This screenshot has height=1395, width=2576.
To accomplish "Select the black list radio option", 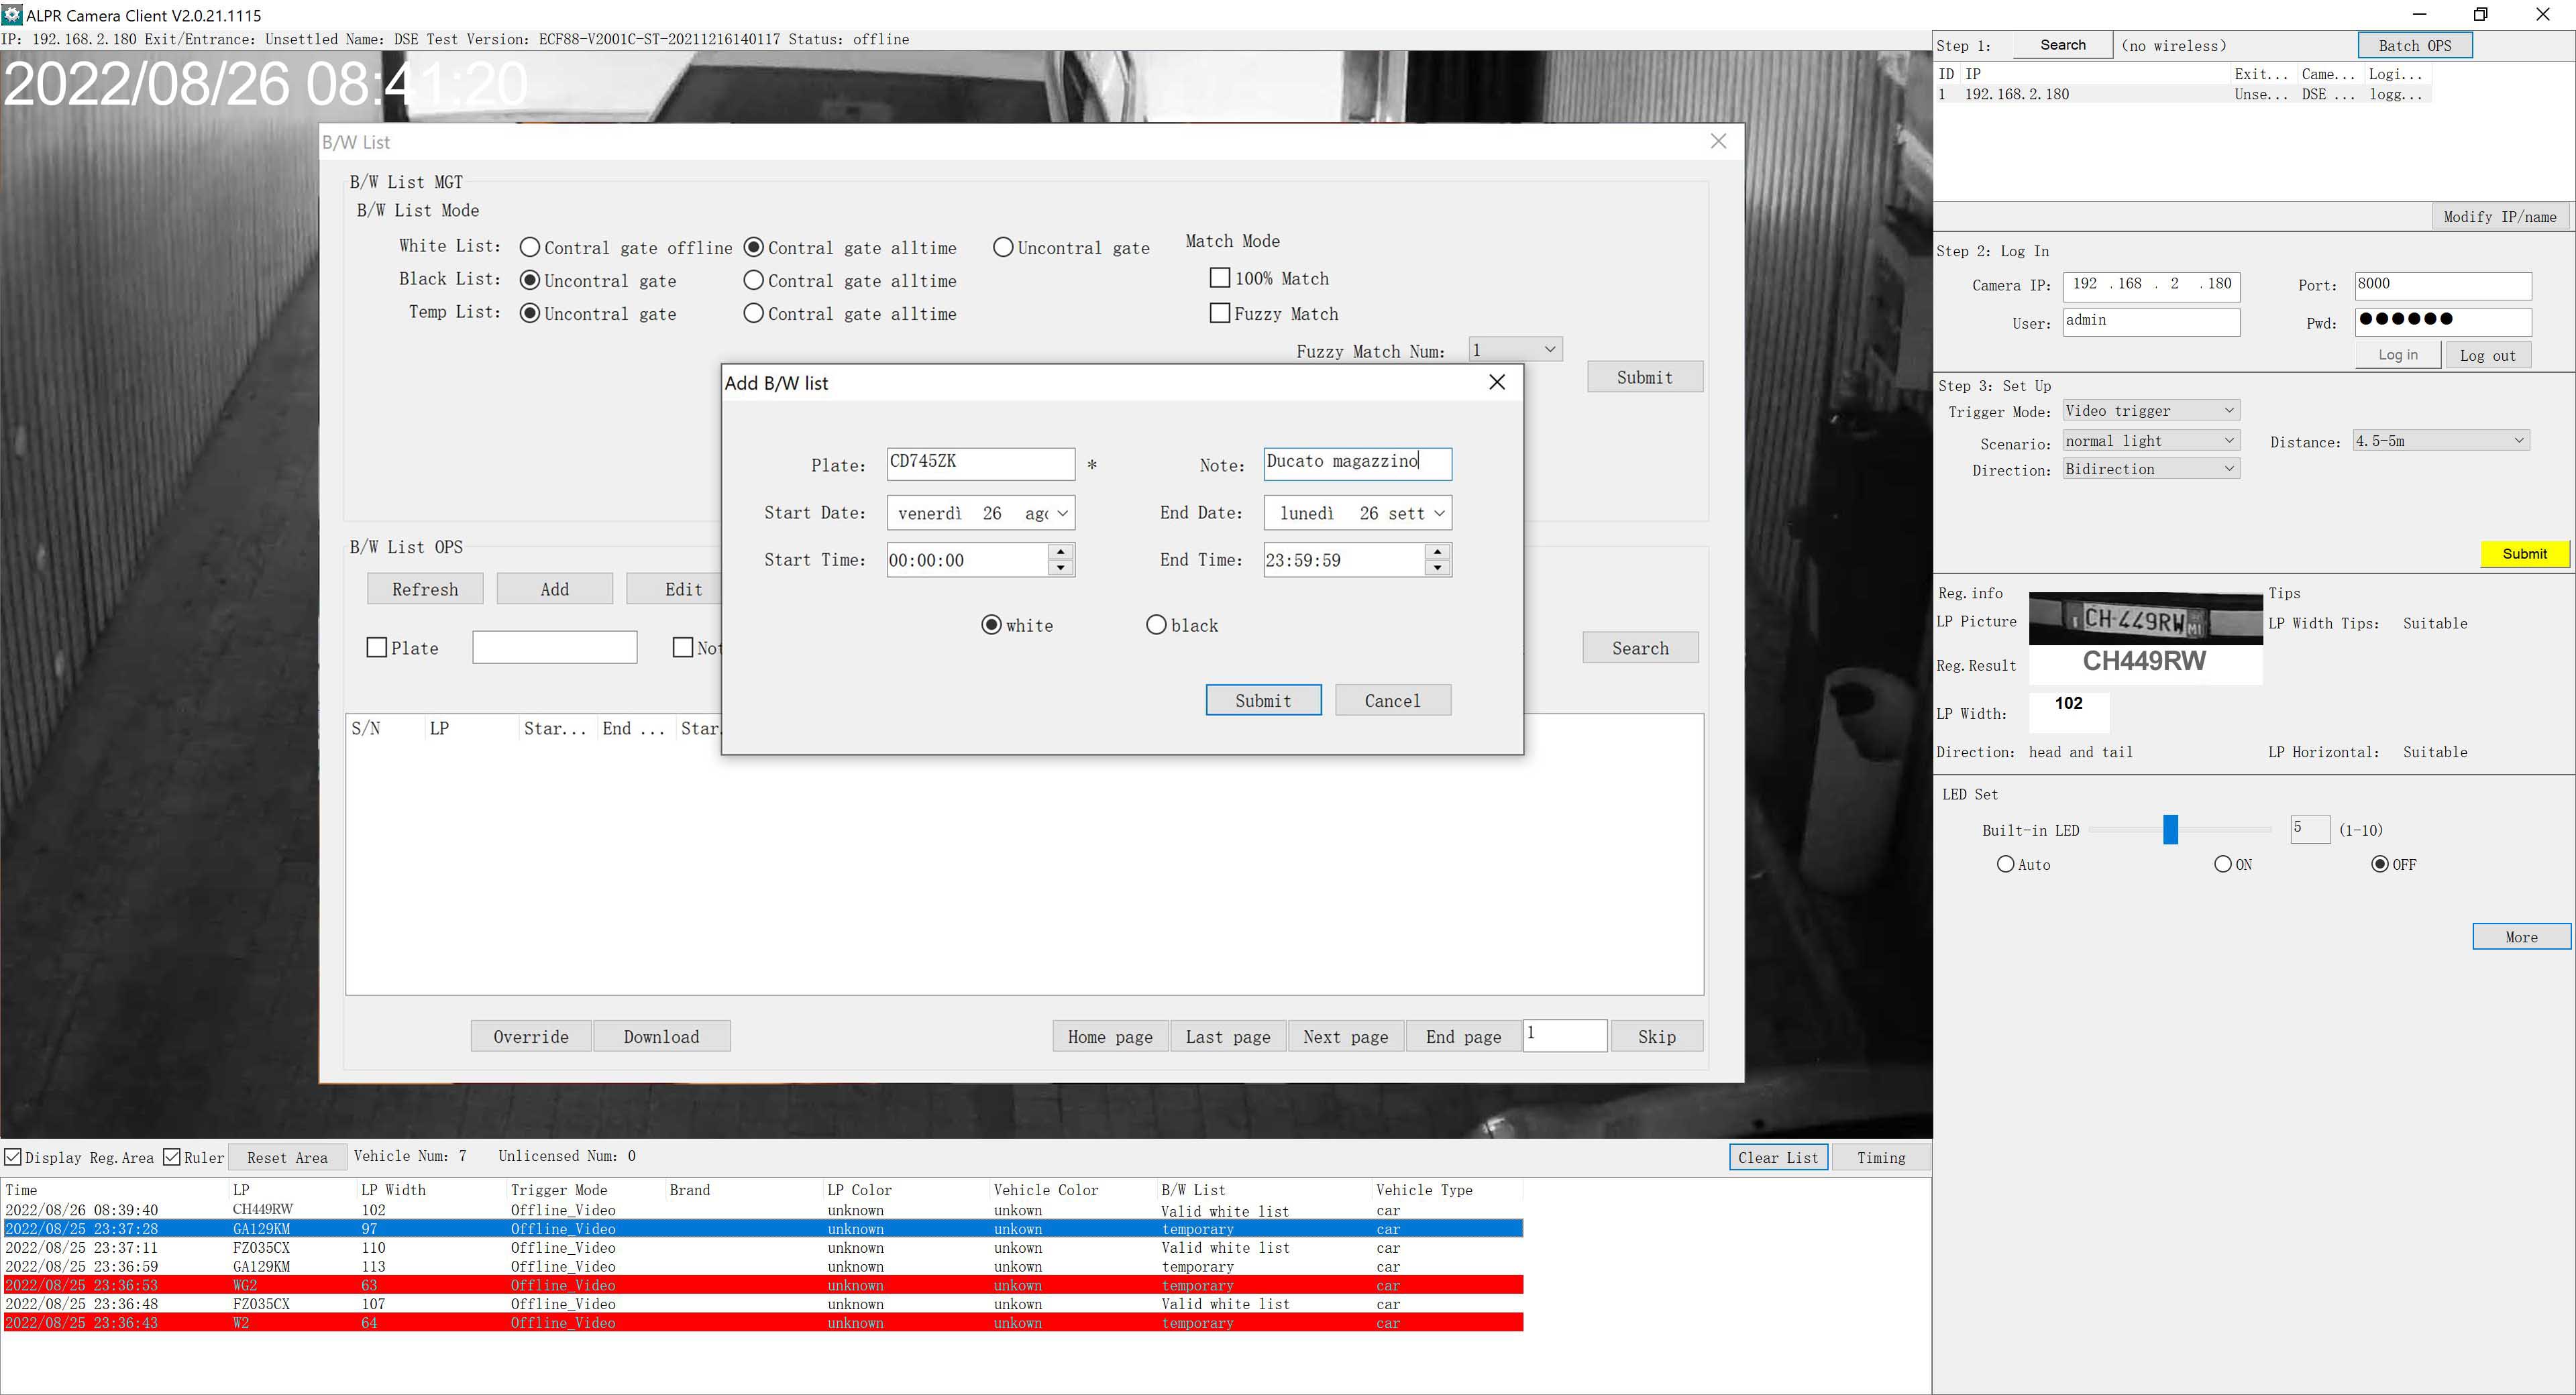I will [1156, 625].
